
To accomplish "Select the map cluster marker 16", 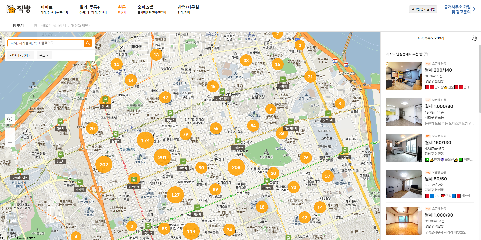I will (278, 64).
